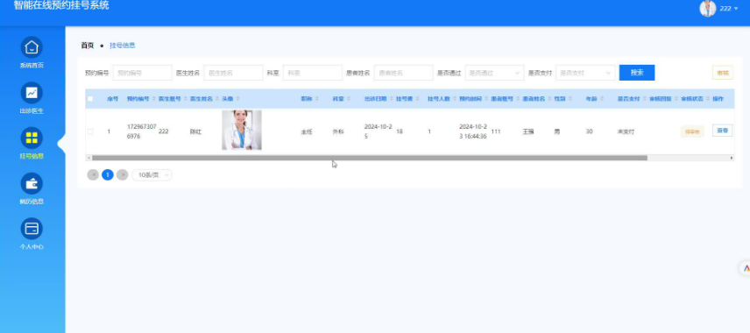Open doctor 陈红 avatar photo thumbnail
Viewport: 750px width, 333px height.
pyautogui.click(x=242, y=131)
